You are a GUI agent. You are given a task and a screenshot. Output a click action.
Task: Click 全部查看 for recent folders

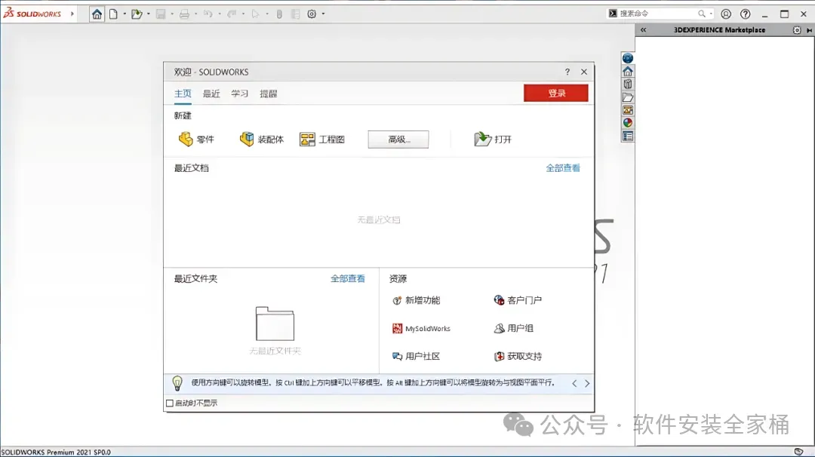[x=348, y=279]
